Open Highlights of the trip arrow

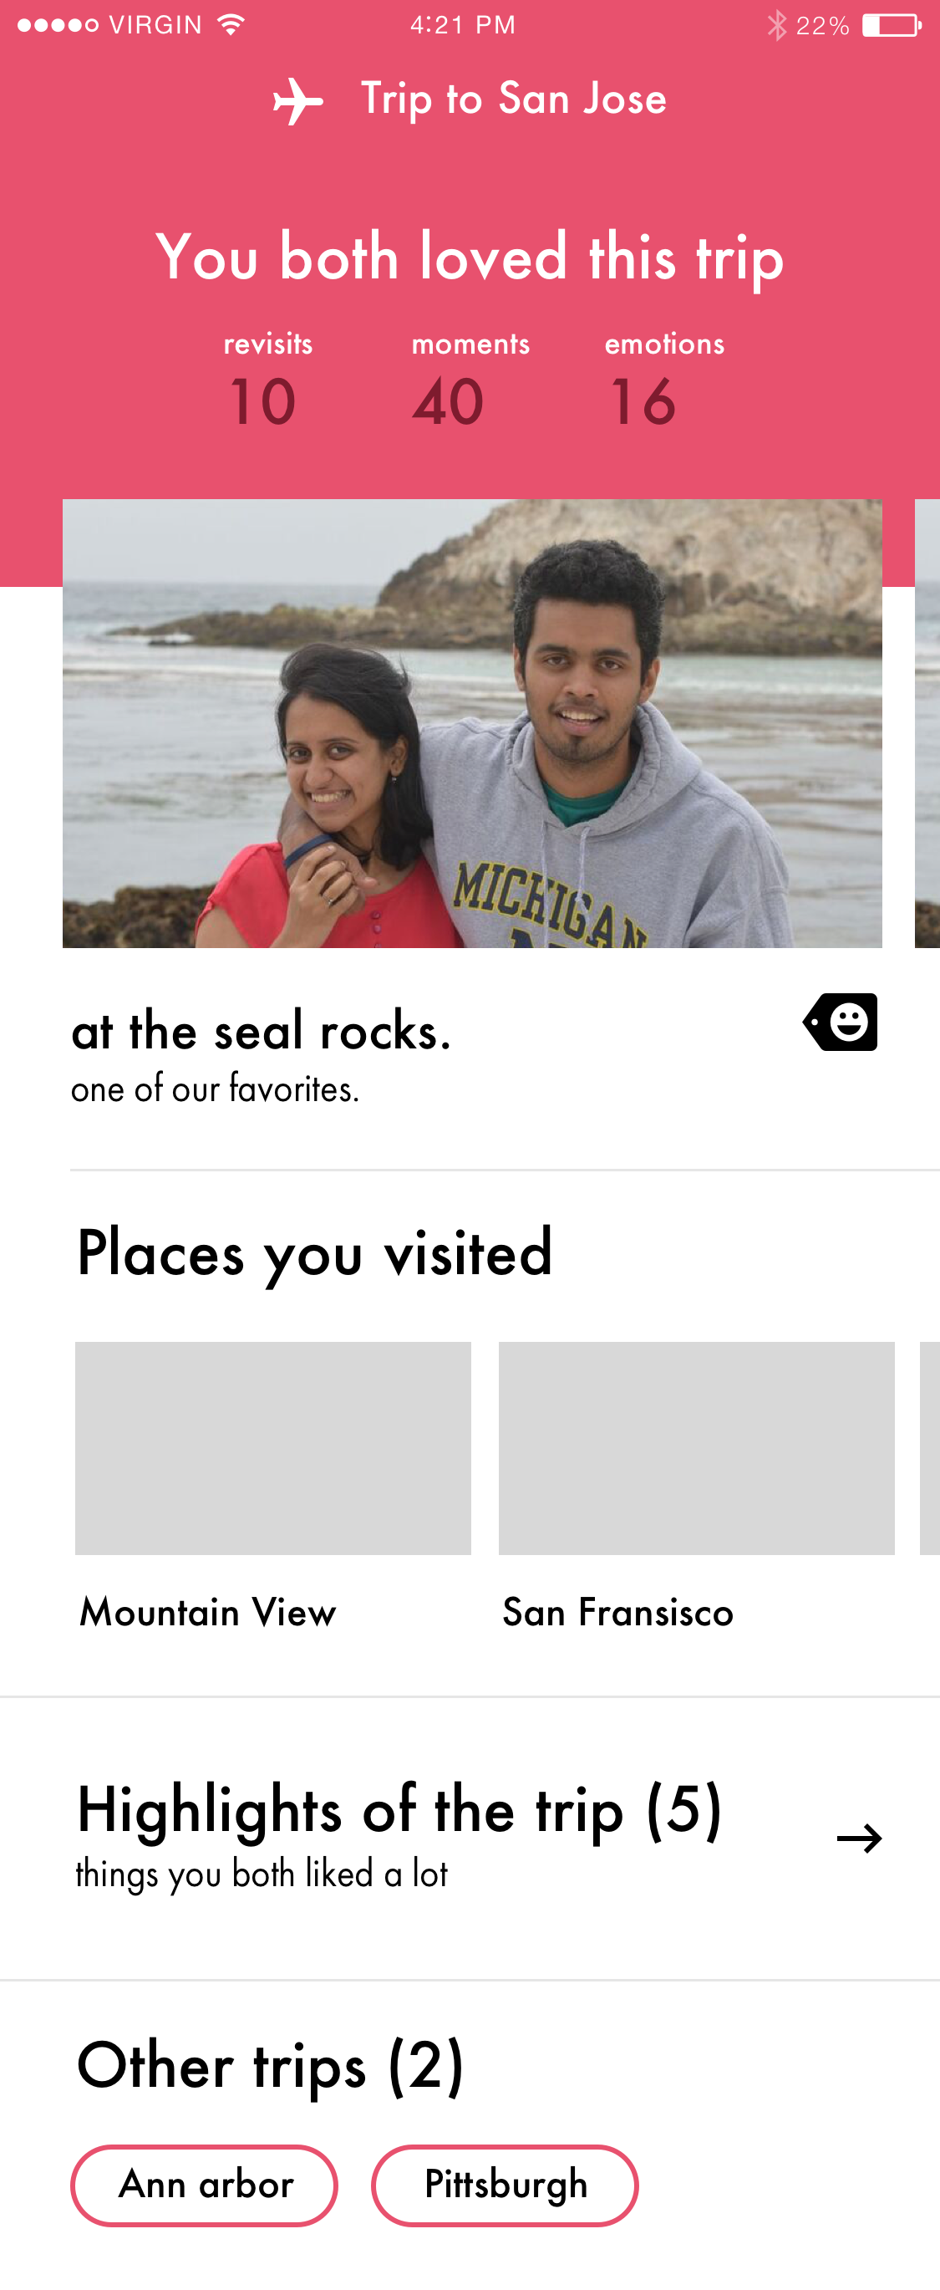(x=859, y=1838)
